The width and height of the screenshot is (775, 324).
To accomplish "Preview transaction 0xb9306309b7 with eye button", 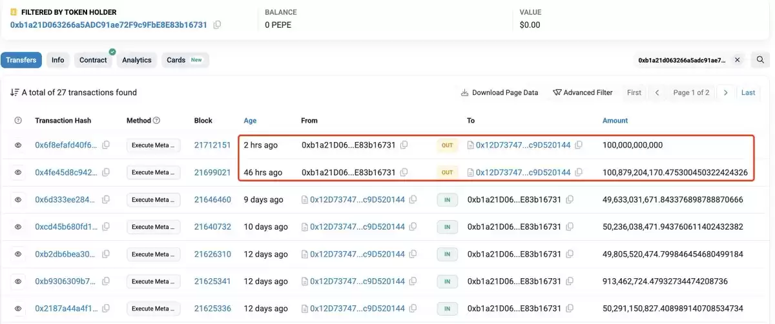I will 18,281.
